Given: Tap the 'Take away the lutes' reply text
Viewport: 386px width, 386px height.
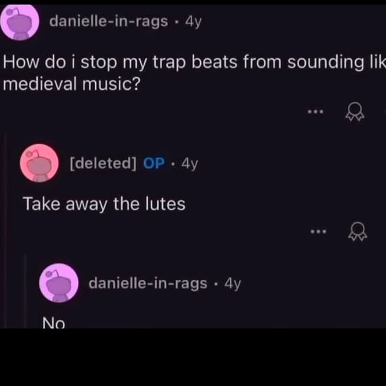Looking at the screenshot, I should tap(104, 204).
